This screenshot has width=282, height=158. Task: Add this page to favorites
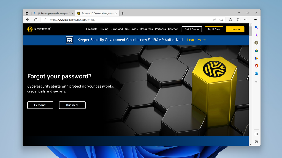tap(221, 19)
